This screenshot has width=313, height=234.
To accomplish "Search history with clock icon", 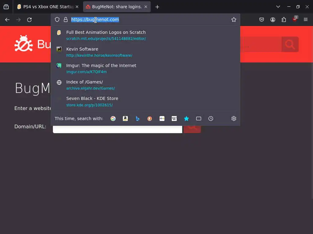I will point(211,119).
